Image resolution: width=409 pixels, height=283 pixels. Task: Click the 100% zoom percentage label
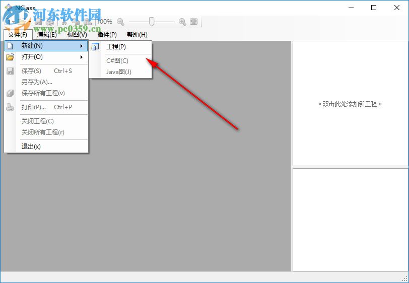pyautogui.click(x=104, y=21)
